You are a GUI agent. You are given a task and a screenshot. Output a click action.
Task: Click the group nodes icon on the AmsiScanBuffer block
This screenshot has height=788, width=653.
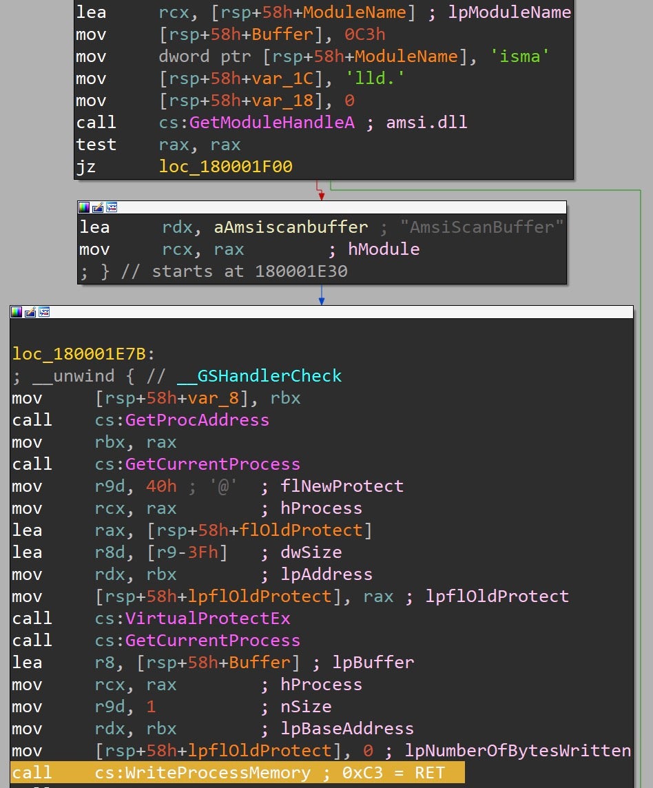pos(111,207)
